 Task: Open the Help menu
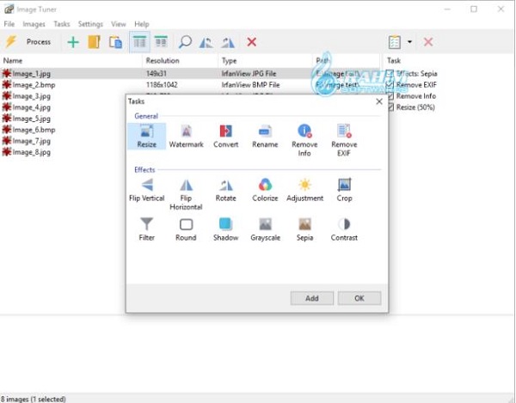(x=142, y=24)
